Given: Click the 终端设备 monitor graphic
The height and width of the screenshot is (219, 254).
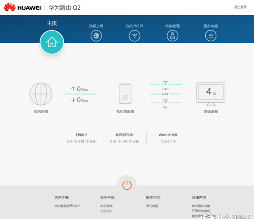Looking at the screenshot, I should 211,94.
